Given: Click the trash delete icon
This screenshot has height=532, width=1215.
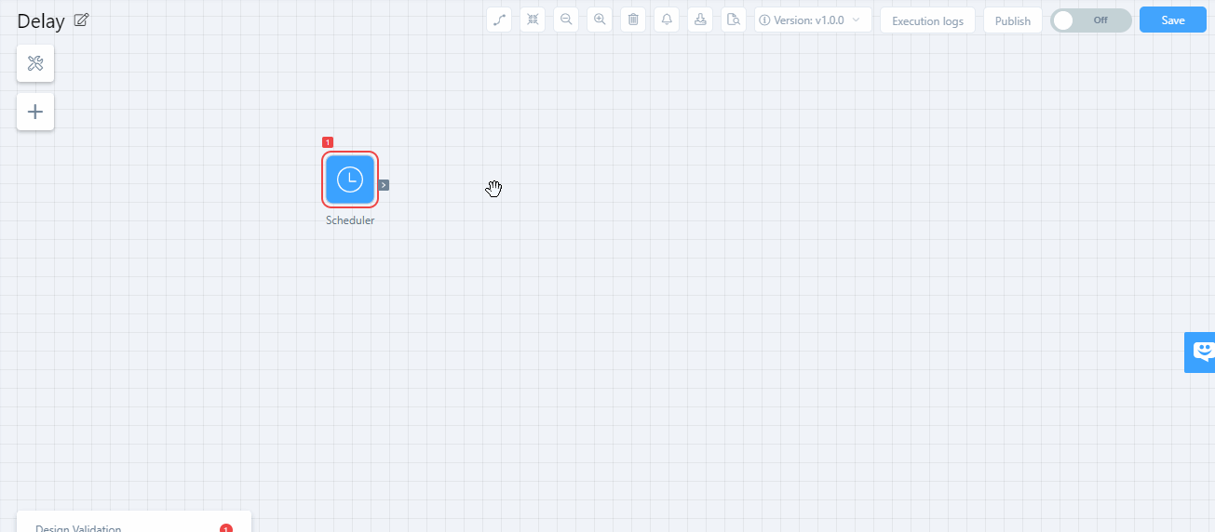Looking at the screenshot, I should tap(633, 20).
